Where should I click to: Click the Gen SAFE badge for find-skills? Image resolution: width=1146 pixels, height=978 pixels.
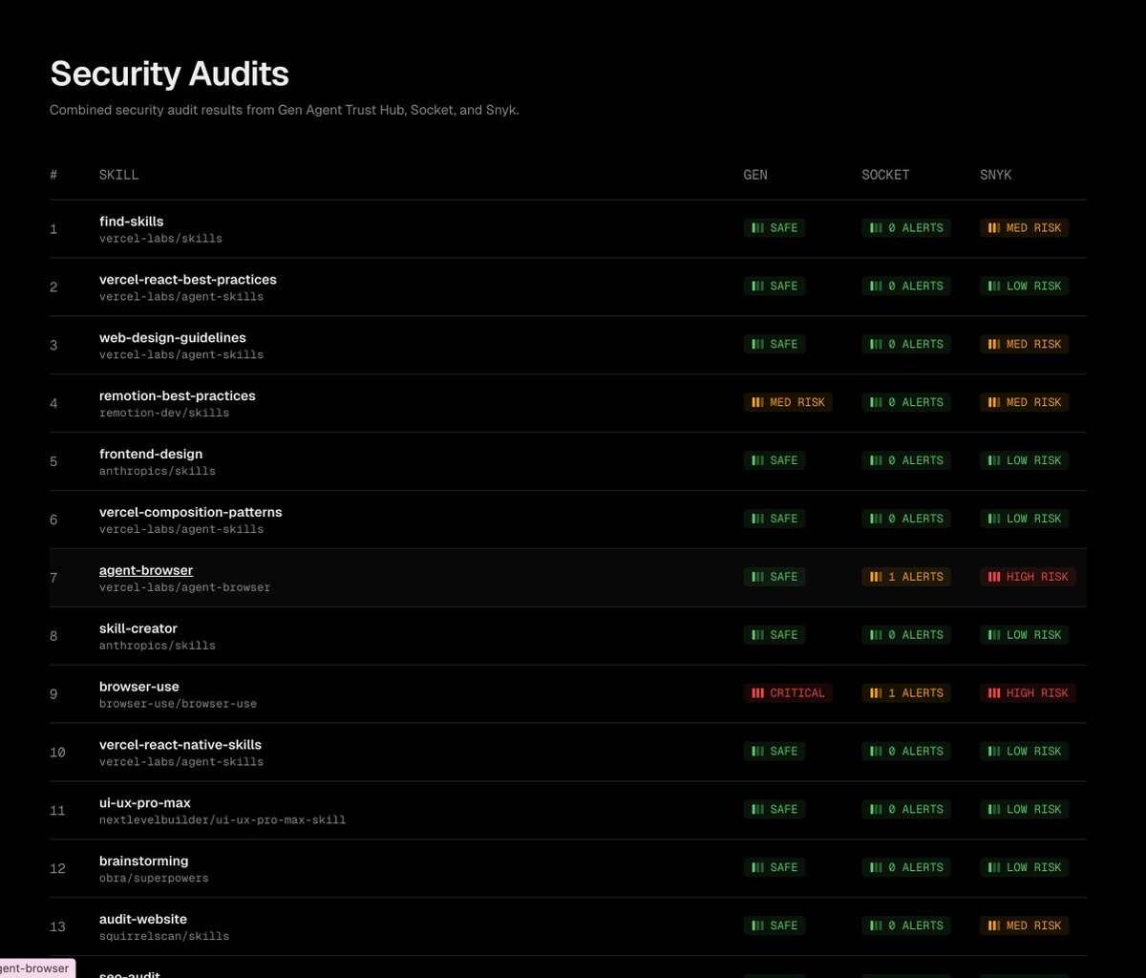pos(775,228)
